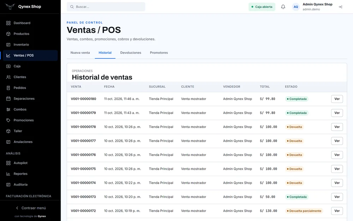Collapse sidebar with Contraer menú

coord(30,208)
